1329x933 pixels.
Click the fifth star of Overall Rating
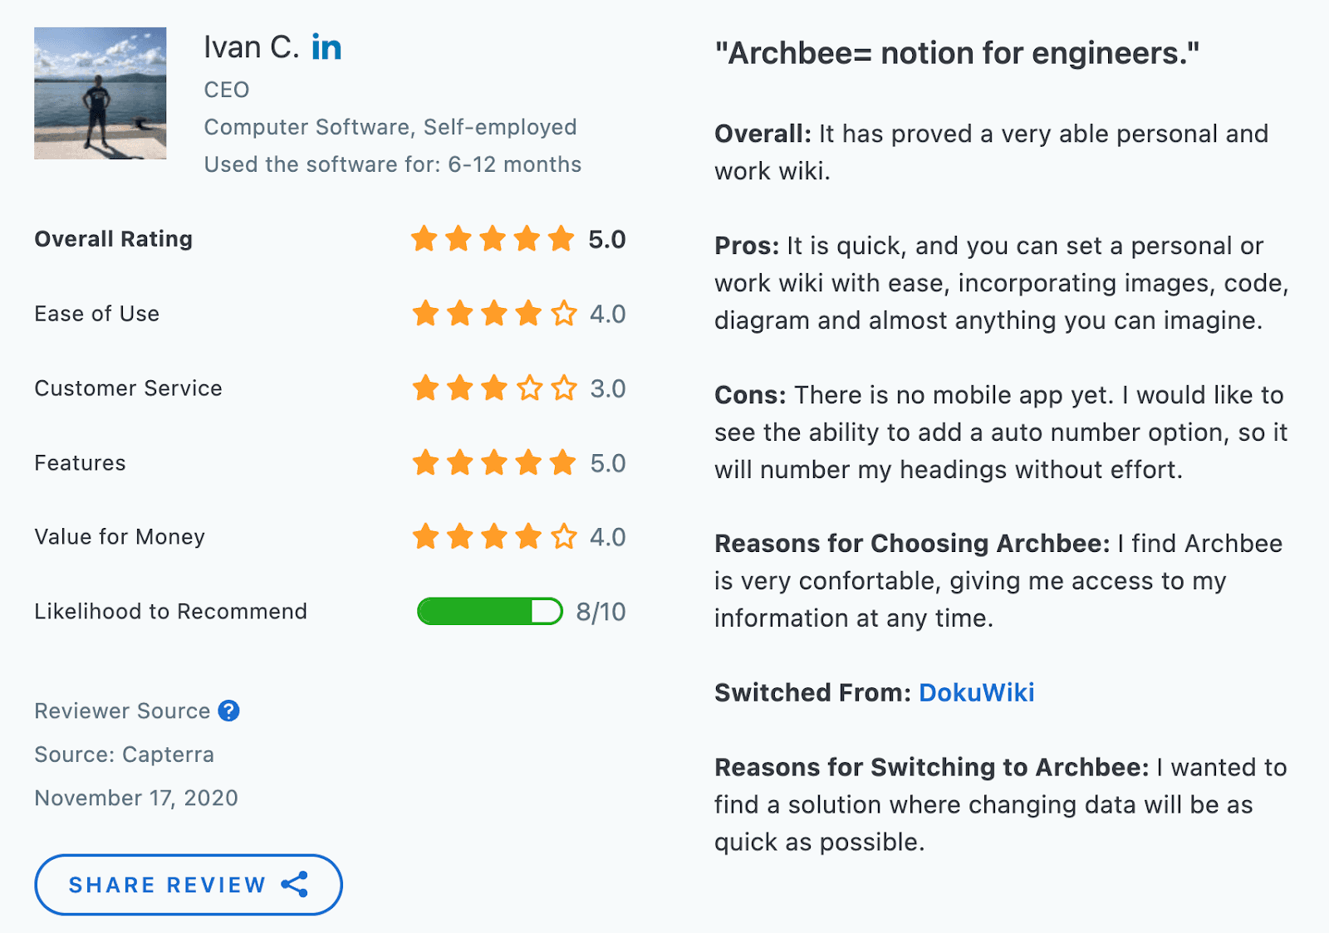(x=562, y=239)
